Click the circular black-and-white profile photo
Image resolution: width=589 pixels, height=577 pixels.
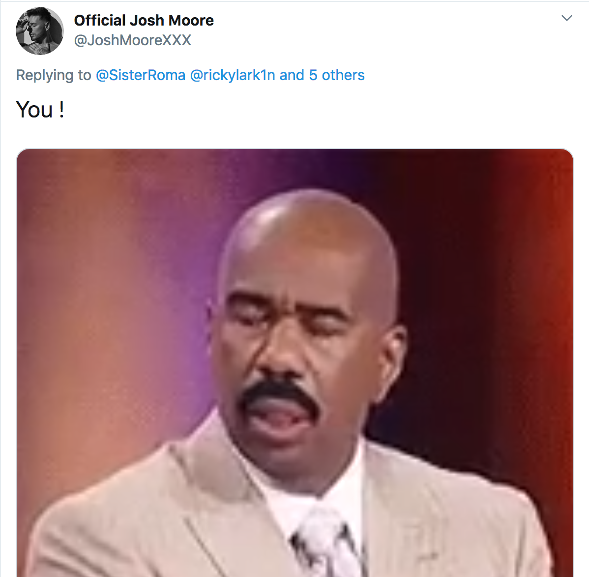point(39,31)
